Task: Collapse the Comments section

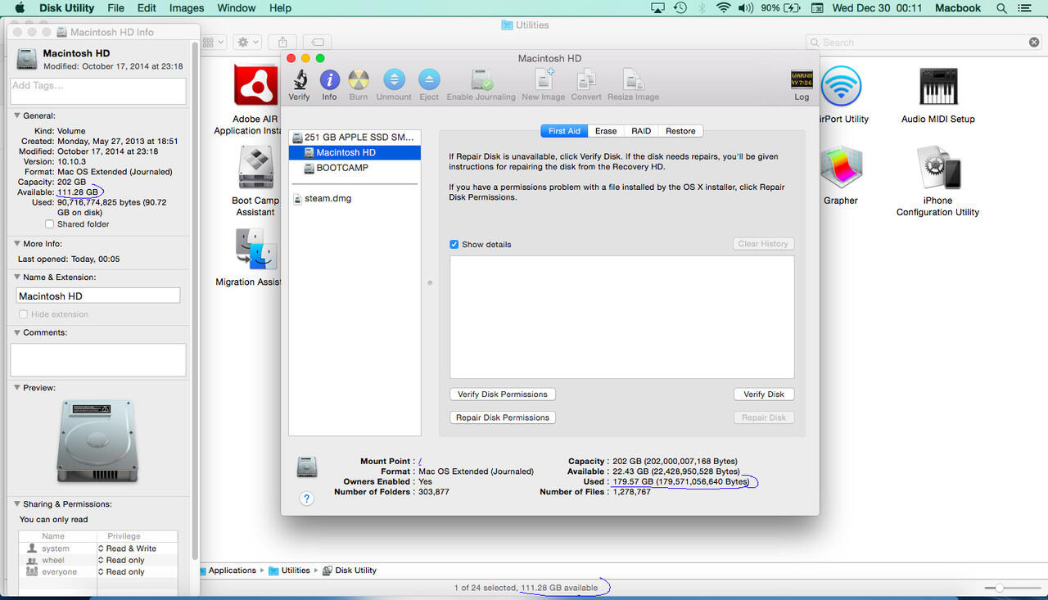Action: 17,333
